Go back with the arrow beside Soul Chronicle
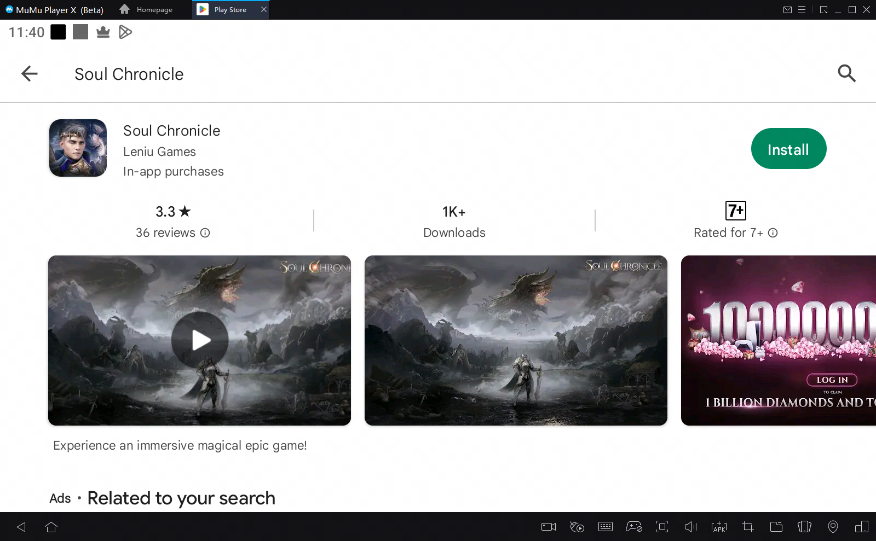The height and width of the screenshot is (541, 876). point(30,73)
